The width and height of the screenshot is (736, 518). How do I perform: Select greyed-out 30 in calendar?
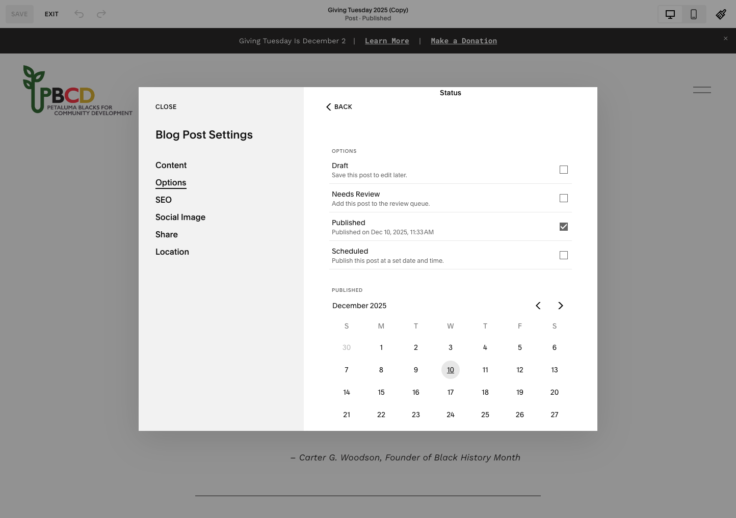point(347,347)
